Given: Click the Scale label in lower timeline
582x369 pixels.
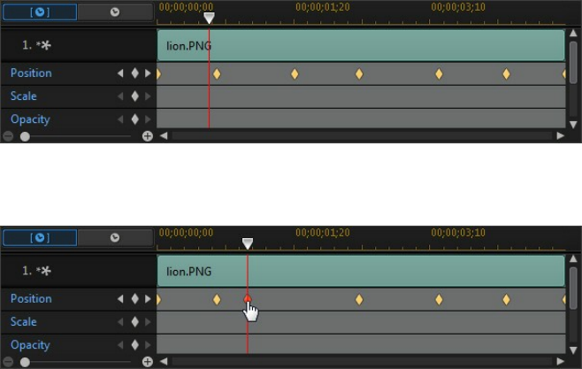Looking at the screenshot, I should (x=24, y=322).
